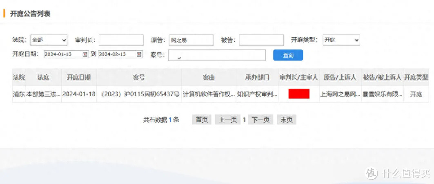
Task: Click the 审判长 input field
Action: tap(121, 40)
